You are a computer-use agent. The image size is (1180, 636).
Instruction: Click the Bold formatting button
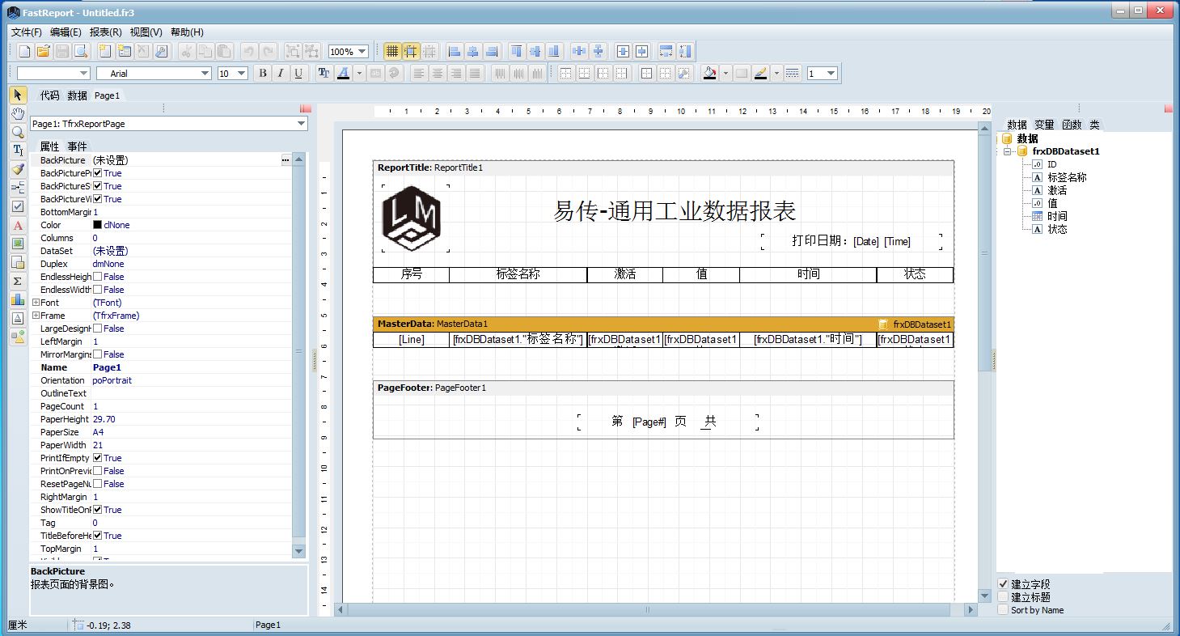click(x=262, y=73)
